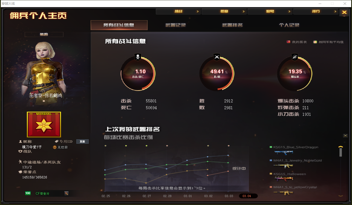Click the character name 王者葵-惊若翩鸿
Screen dimensions: 352x205
pyautogui.click(x=46, y=96)
